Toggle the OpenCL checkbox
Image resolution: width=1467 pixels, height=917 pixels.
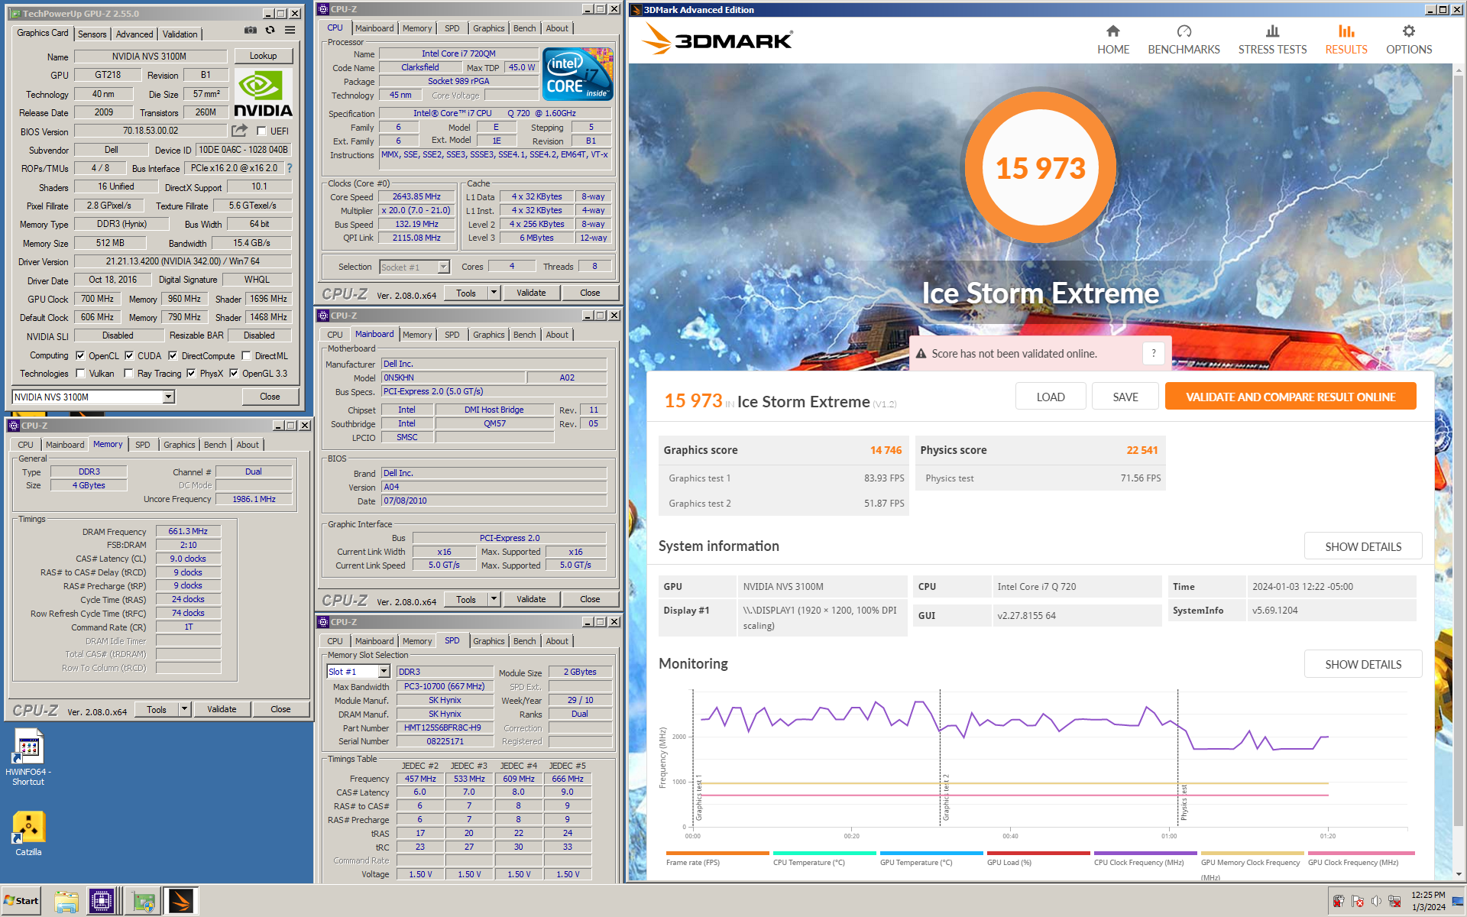pyautogui.click(x=80, y=355)
